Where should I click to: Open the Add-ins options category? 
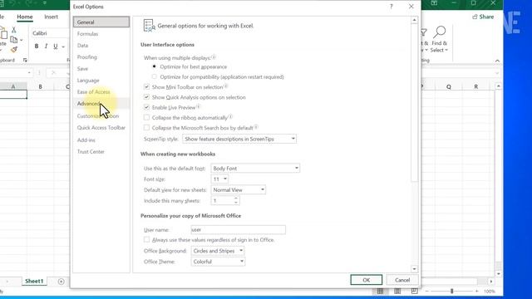(x=101, y=140)
